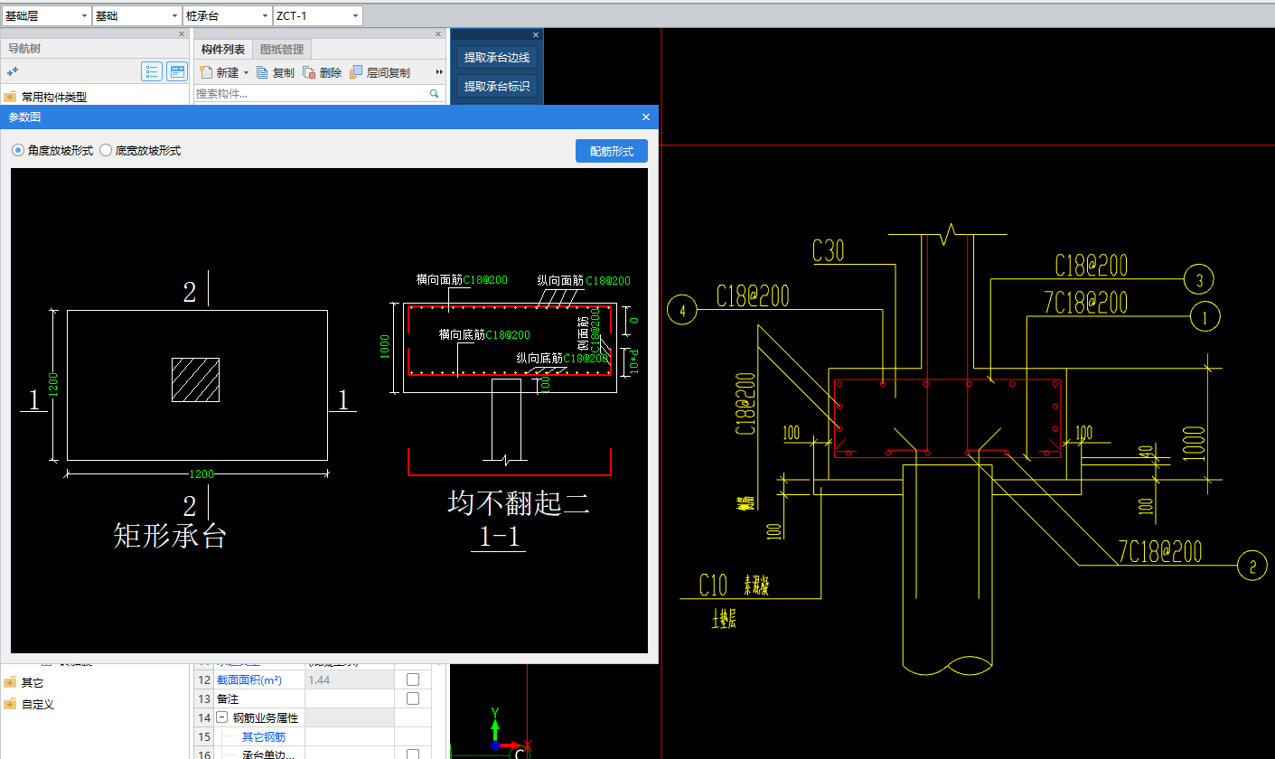This screenshot has height=759, width=1275.
Task: Edit 纵向底筋 C18@200 value
Action: (586, 359)
